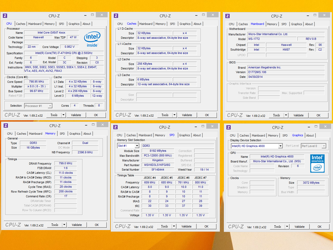
Task: Click the processor Name field Intel Core i3/i5/i7 4xxx
Action: pos(51,33)
